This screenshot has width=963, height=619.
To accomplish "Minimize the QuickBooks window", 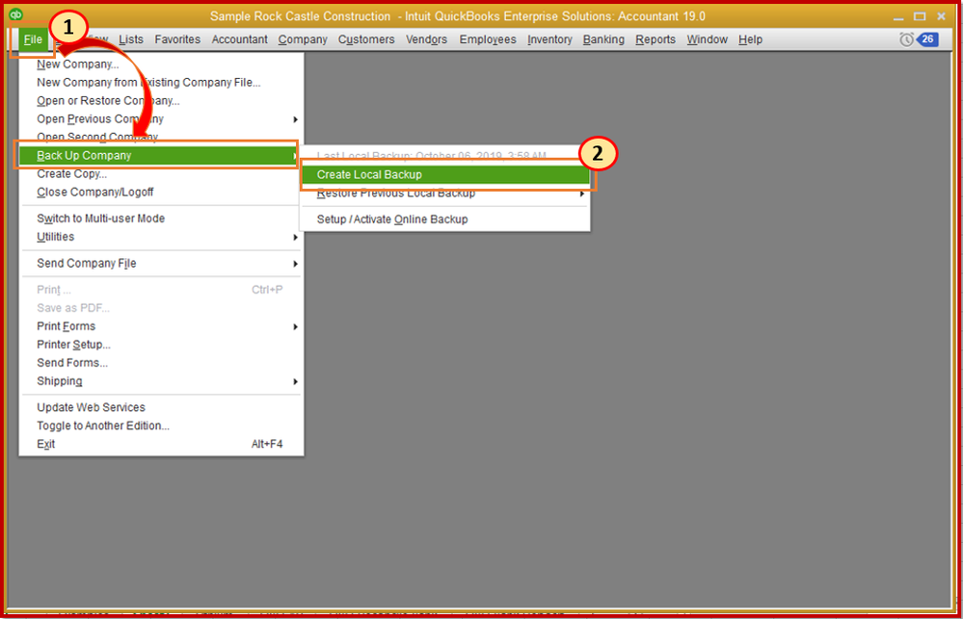I will [x=898, y=17].
